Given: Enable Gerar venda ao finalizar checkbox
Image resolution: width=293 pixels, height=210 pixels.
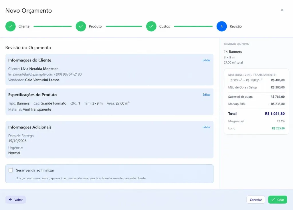Looking at the screenshot, I should [11, 170].
